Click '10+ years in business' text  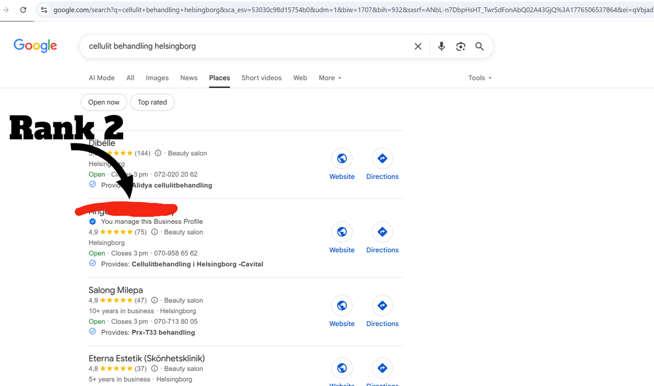click(121, 311)
